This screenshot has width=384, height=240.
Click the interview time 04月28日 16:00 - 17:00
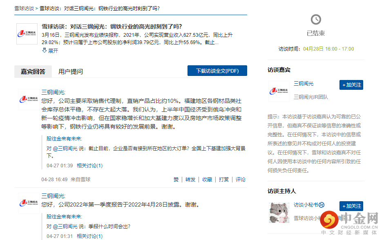[328, 49]
